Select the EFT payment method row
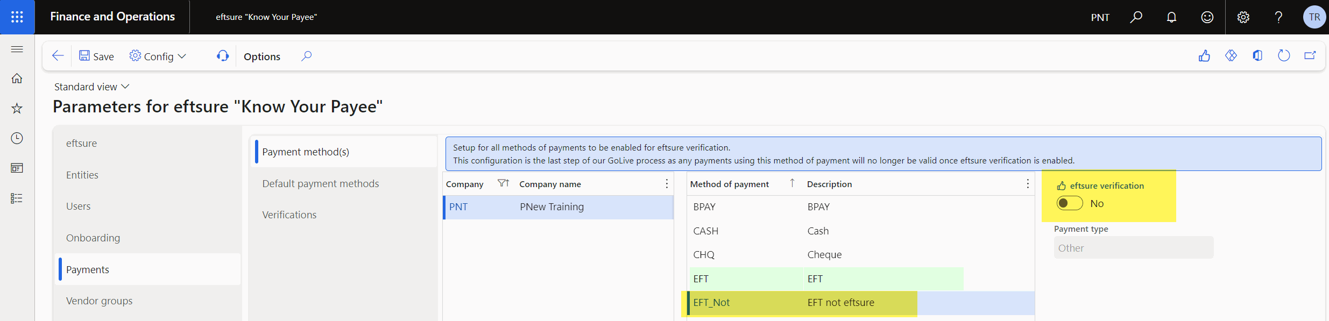The width and height of the screenshot is (1329, 321). click(860, 279)
